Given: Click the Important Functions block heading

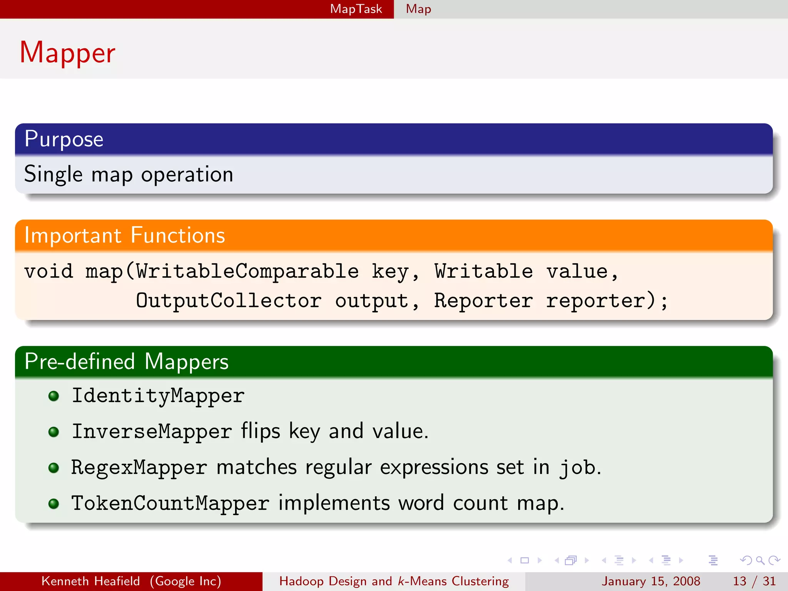Looking at the screenshot, I should (x=125, y=235).
